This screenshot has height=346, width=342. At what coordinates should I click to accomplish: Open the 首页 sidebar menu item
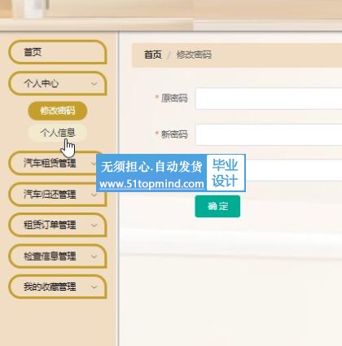[x=58, y=52]
